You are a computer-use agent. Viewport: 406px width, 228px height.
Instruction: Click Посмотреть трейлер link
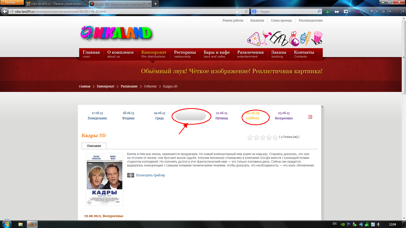(x=150, y=175)
